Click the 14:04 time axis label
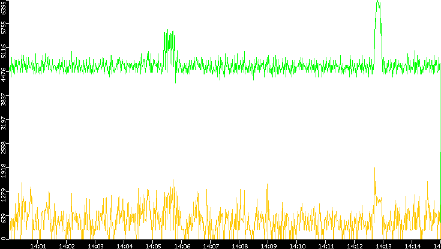Screen dimensions: 441x249 point(125,246)
